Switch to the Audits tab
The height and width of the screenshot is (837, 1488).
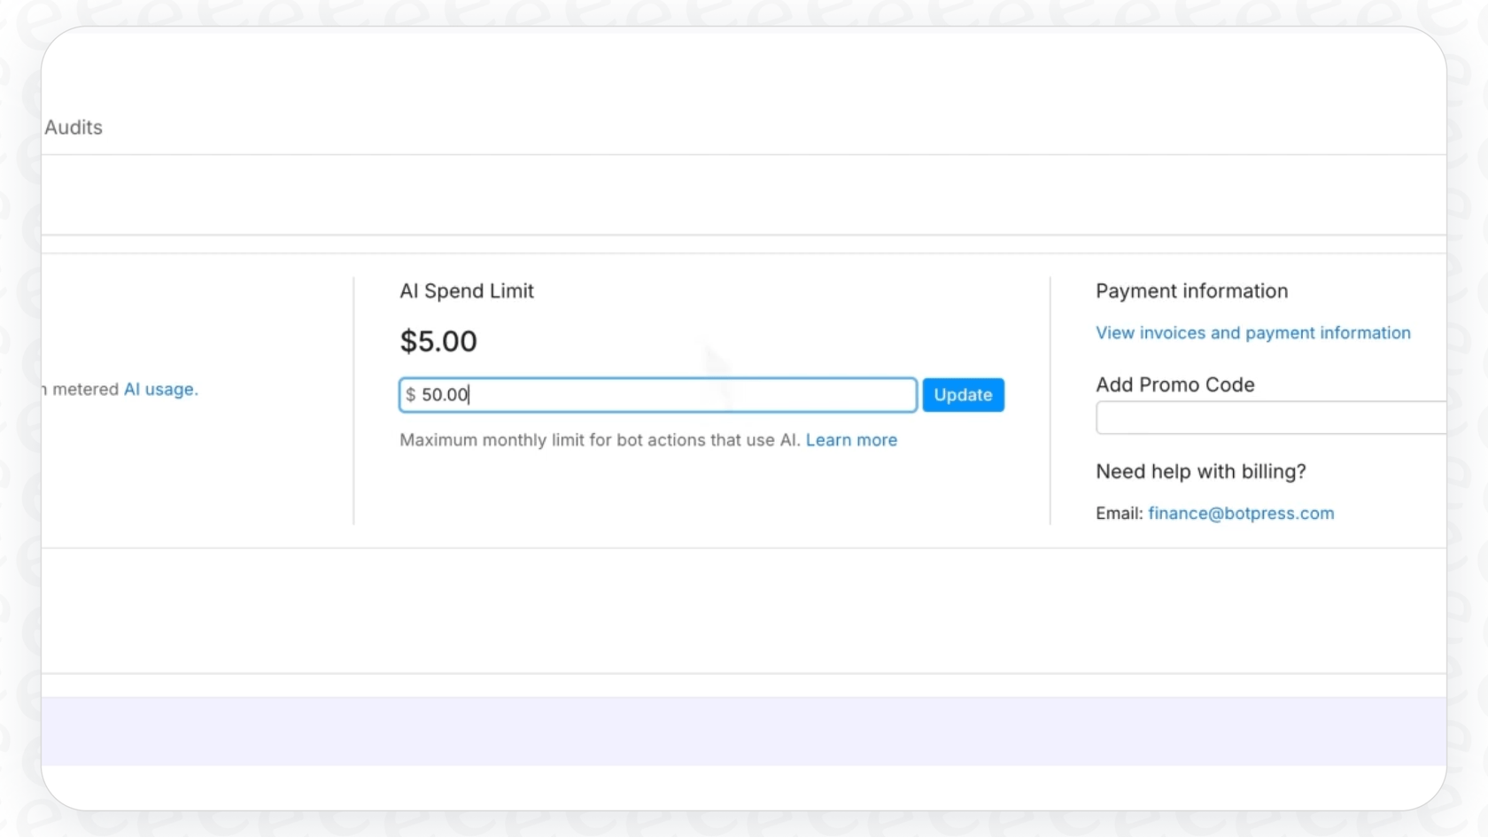pos(73,128)
